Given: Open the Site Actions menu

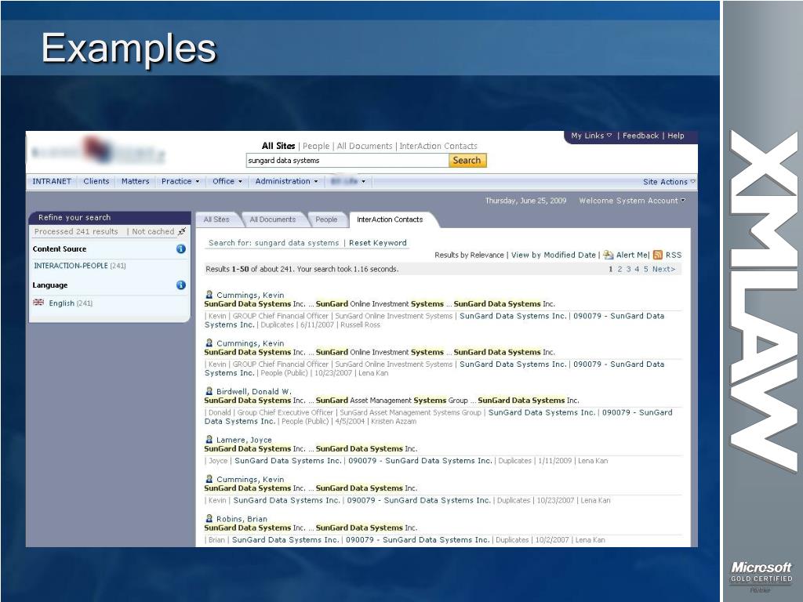Looking at the screenshot, I should click(x=669, y=182).
